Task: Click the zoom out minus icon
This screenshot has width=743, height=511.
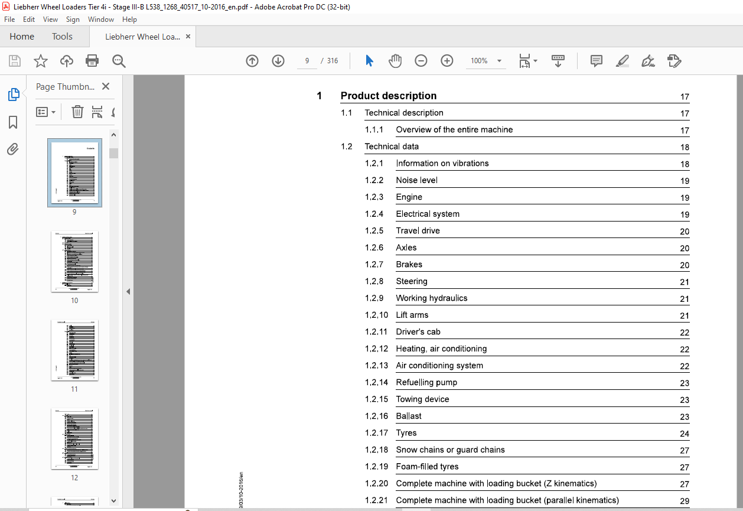Action: click(421, 61)
